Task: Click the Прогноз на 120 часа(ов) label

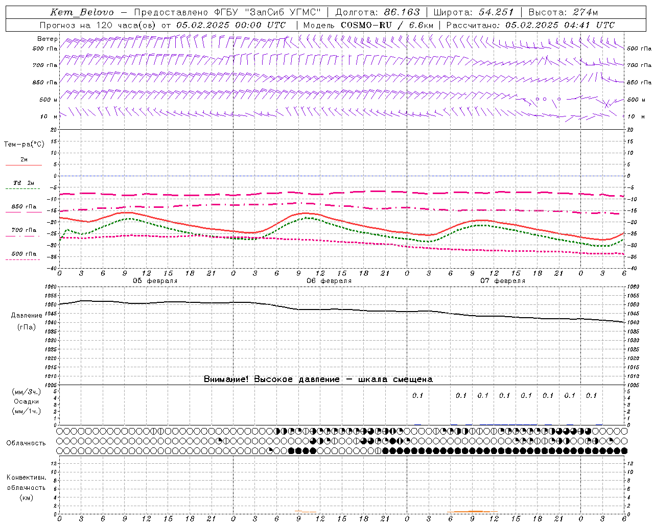Action: pos(98,25)
